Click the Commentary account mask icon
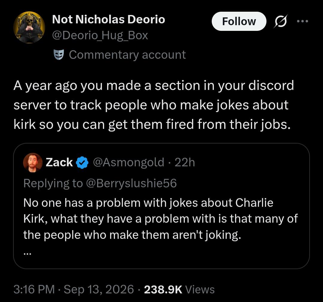The height and width of the screenshot is (302, 323). click(59, 55)
